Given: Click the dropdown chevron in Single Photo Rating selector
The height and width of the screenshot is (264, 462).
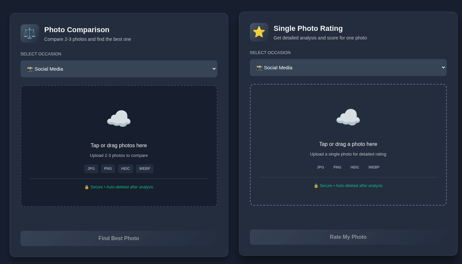Looking at the screenshot, I should [443, 68].
